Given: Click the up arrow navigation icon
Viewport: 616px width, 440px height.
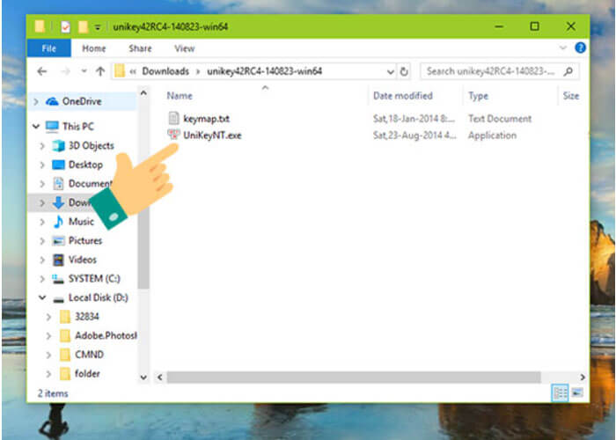Looking at the screenshot, I should pyautogui.click(x=100, y=71).
